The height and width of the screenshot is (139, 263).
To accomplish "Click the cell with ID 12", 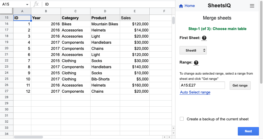I will coord(22,91).
